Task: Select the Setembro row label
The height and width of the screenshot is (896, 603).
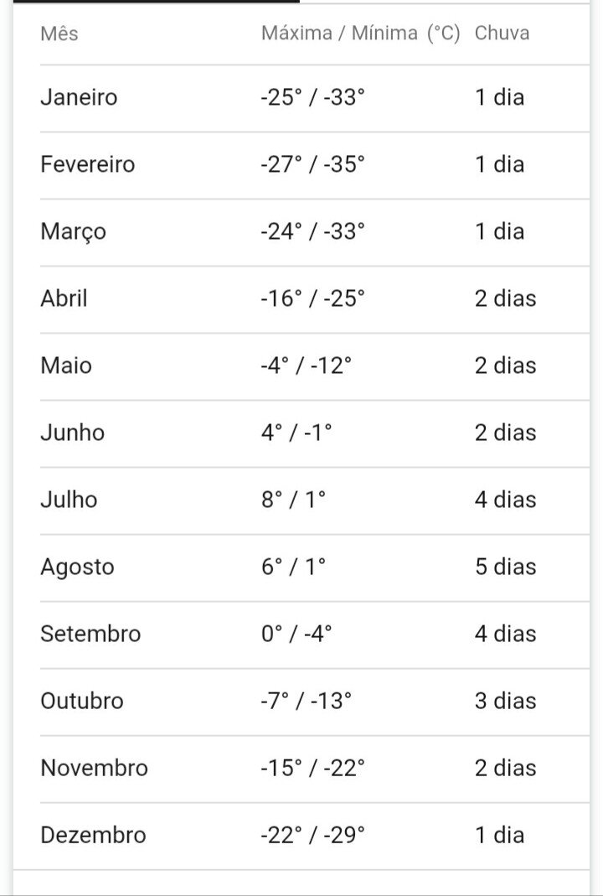Action: [x=90, y=634]
